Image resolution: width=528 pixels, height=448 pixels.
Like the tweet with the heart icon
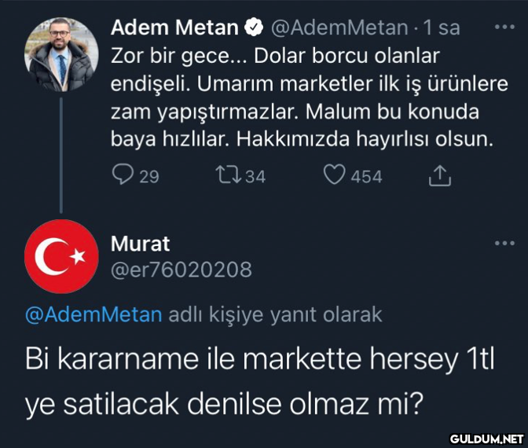point(335,174)
